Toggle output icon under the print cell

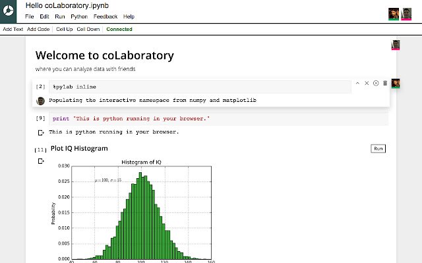click(41, 133)
